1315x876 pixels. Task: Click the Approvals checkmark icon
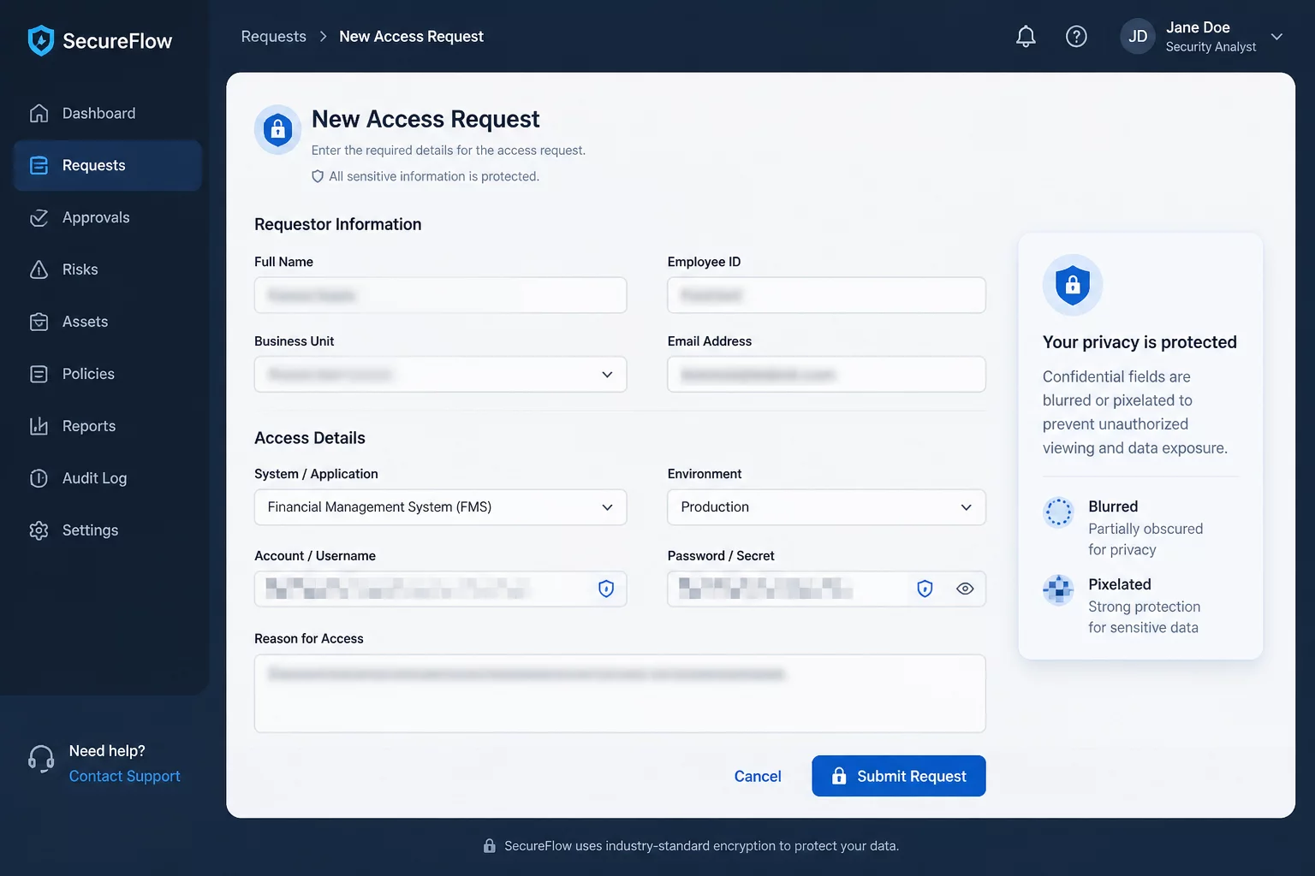(39, 217)
